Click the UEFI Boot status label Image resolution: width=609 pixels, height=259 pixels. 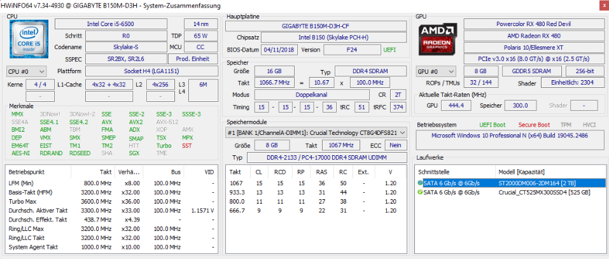point(493,125)
